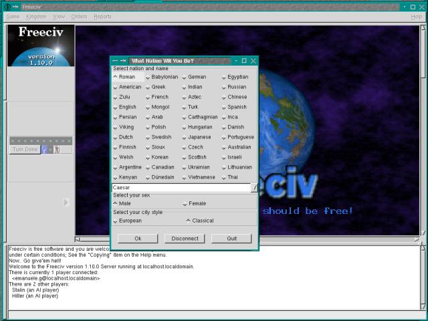Select the Hungarian nation
The height and width of the screenshot is (321, 428).
197,127
